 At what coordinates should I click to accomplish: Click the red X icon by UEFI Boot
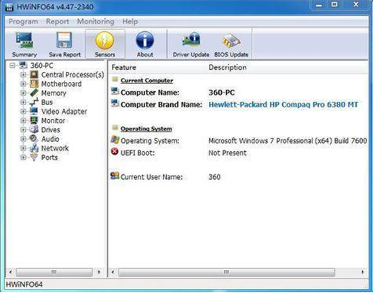tap(115, 151)
